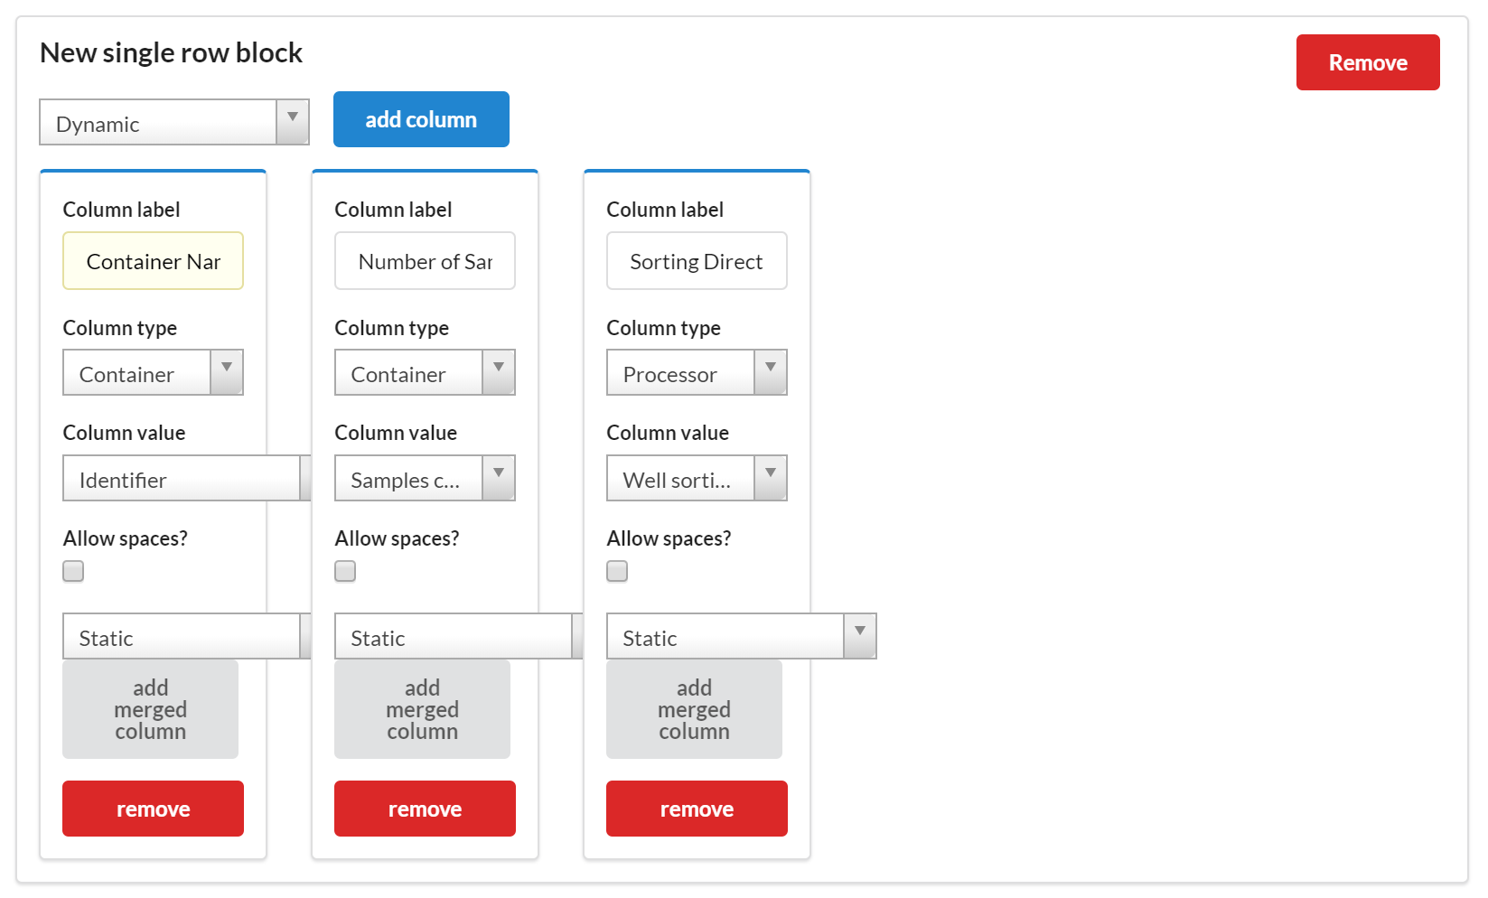This screenshot has height=898, width=1488.
Task: Remove the Number of Samples column
Action: pos(425,809)
